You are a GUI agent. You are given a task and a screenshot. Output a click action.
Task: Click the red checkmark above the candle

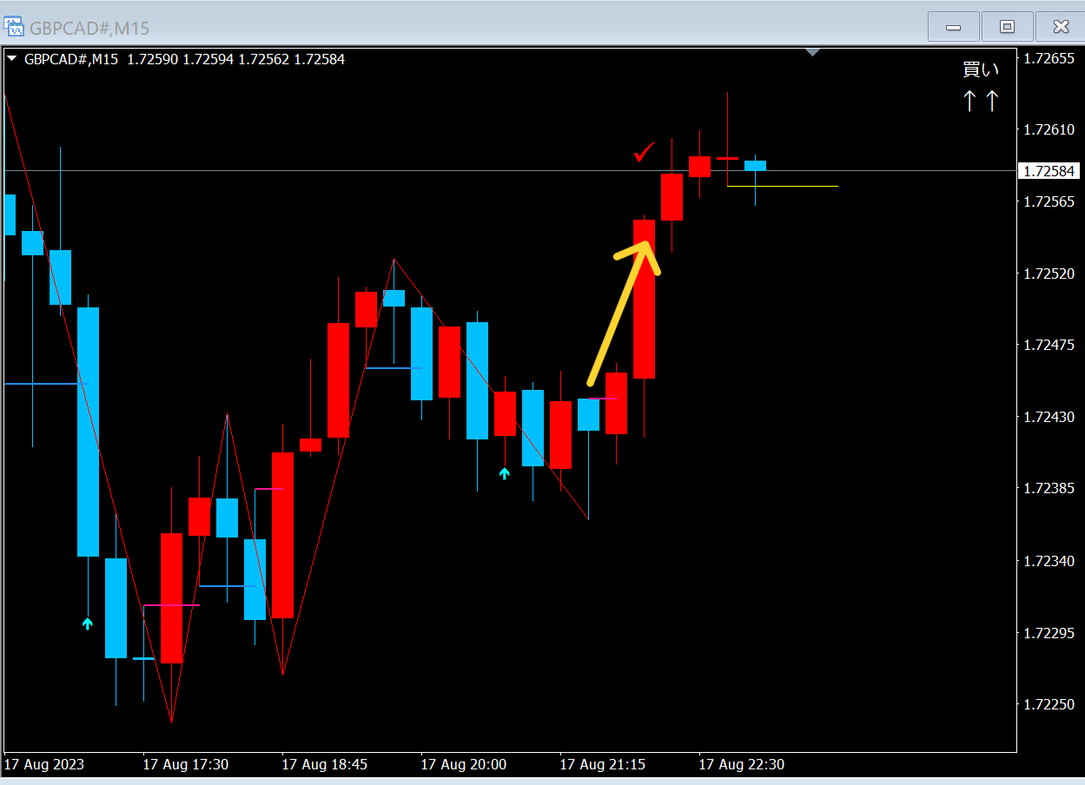(x=644, y=154)
